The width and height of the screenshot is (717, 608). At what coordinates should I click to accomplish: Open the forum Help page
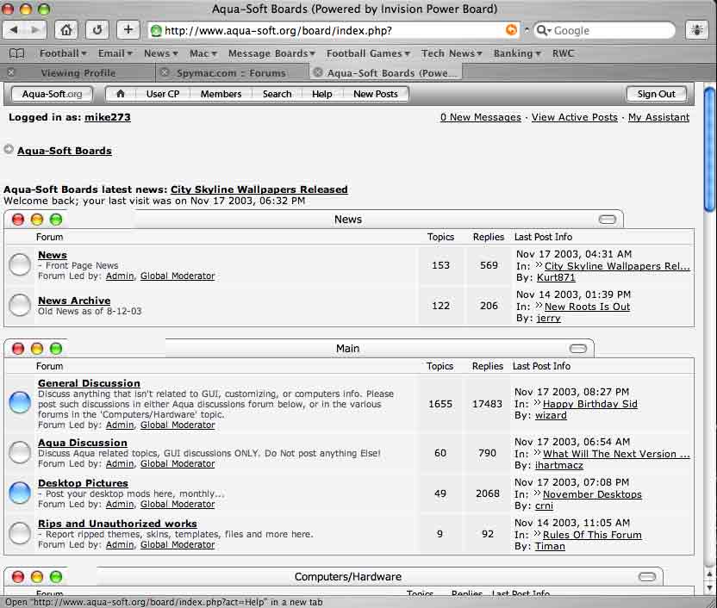click(322, 94)
